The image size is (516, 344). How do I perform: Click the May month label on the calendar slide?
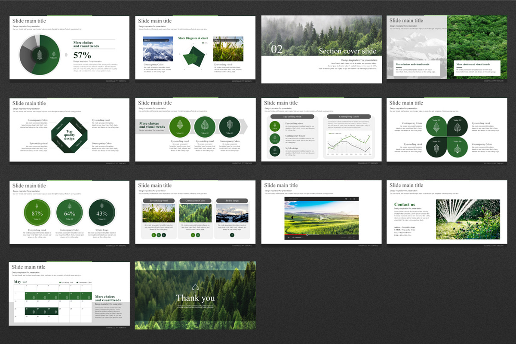coord(18,282)
